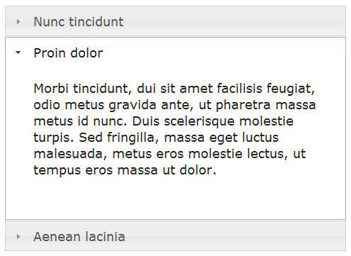This screenshot has width=351, height=256.
Task: Collapse the open Proin dolor section
Action: pos(175,52)
